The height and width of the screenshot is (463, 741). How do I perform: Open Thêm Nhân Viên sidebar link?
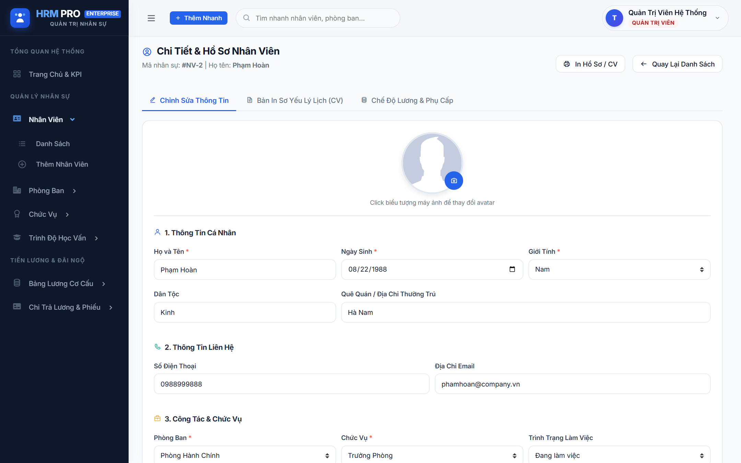[62, 164]
